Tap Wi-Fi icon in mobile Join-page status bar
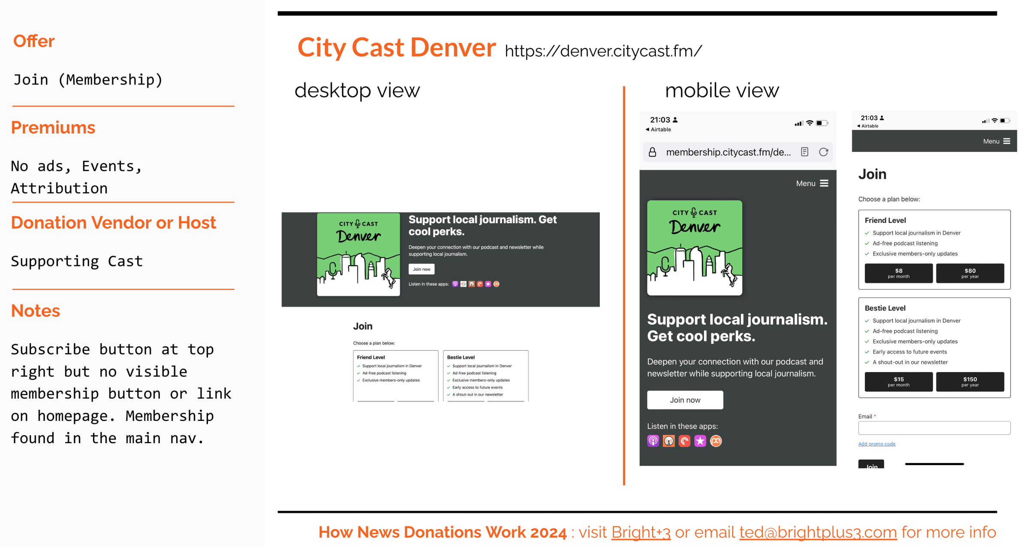 tap(995, 121)
